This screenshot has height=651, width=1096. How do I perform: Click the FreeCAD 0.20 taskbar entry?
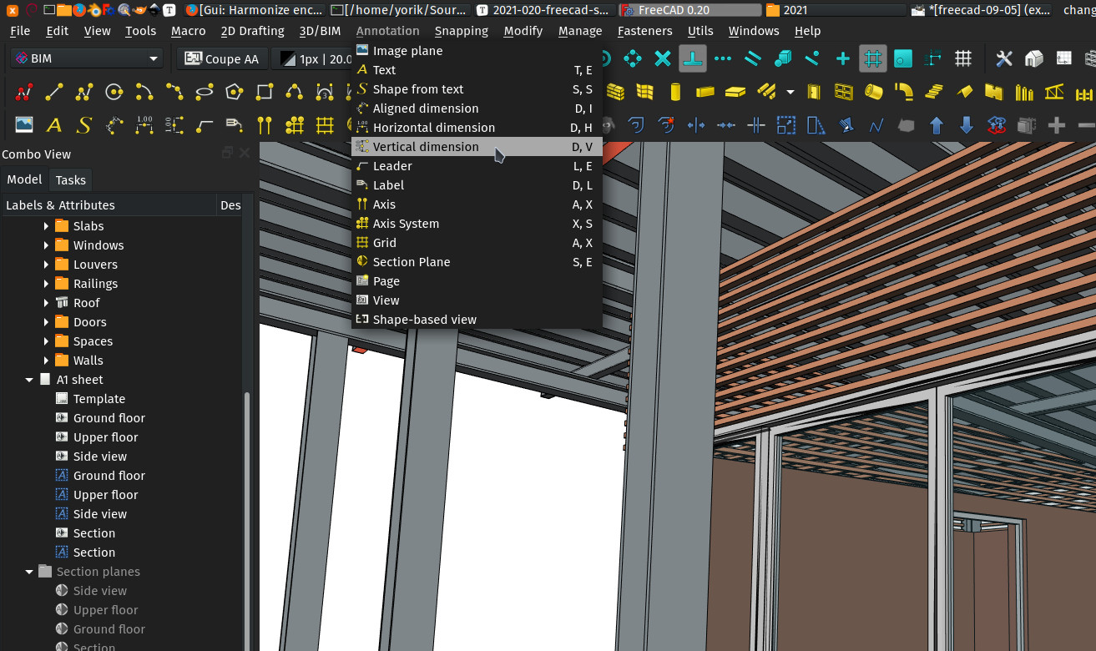pos(689,11)
